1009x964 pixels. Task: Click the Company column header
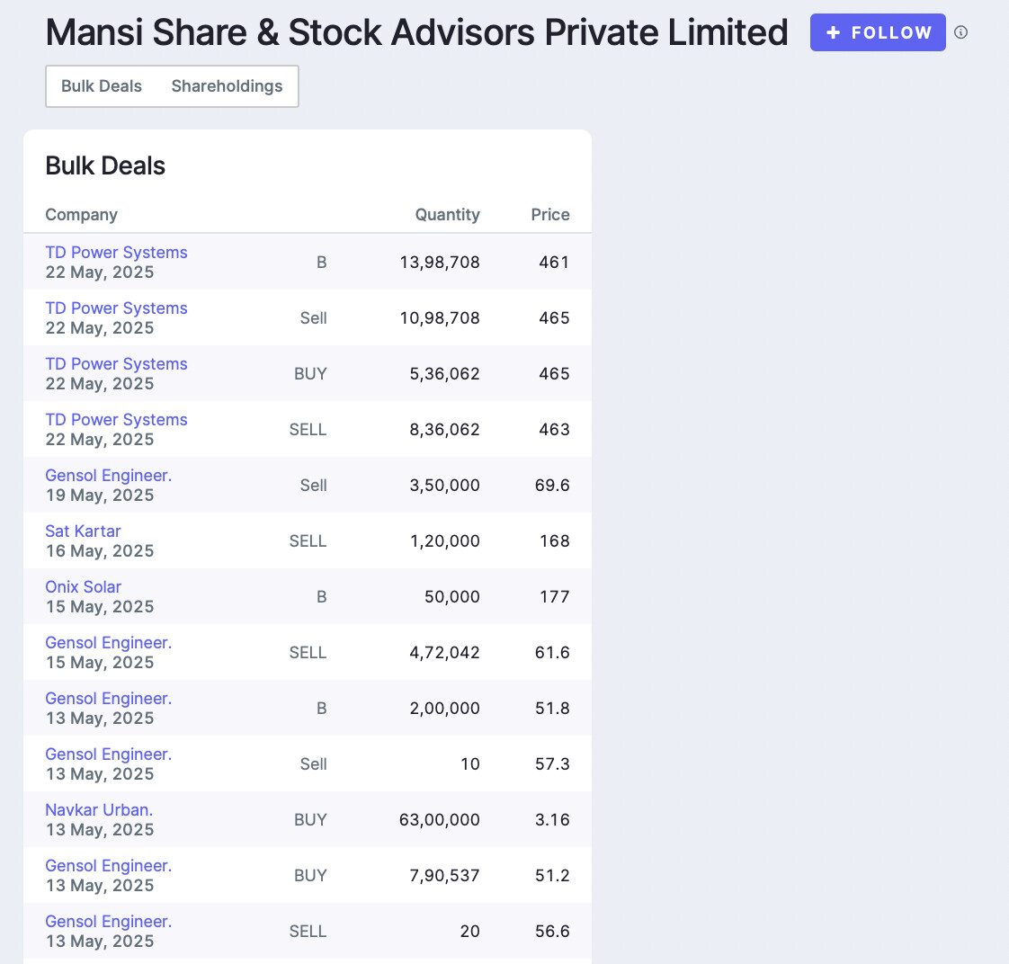pyautogui.click(x=81, y=214)
